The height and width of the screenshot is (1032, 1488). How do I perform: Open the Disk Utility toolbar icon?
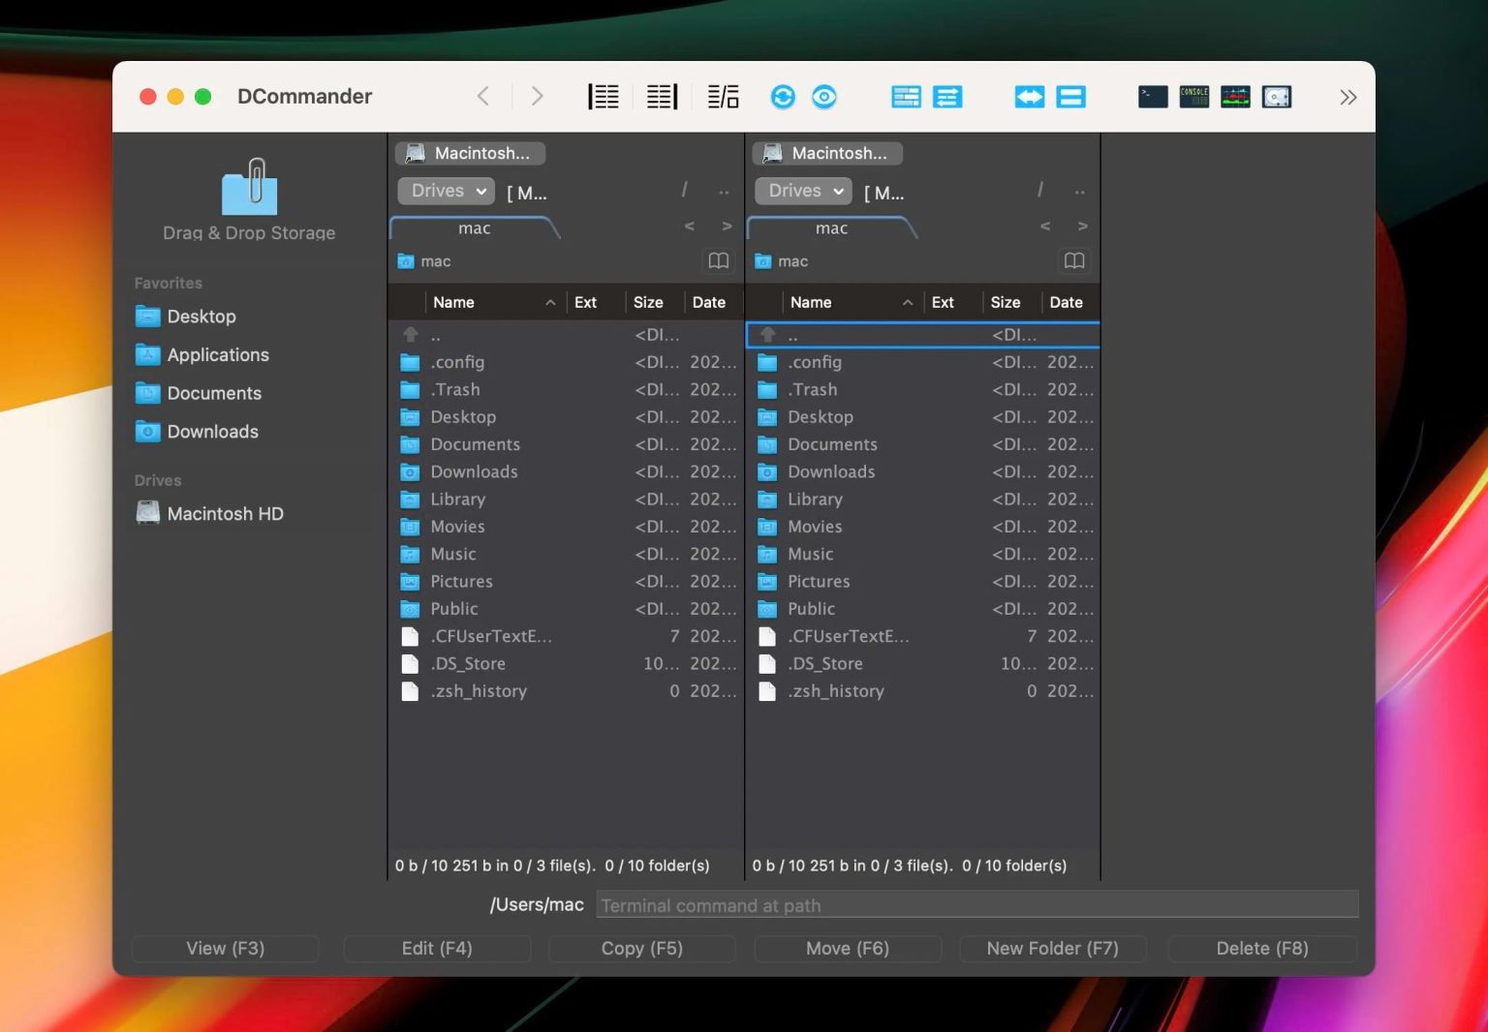(x=1276, y=97)
